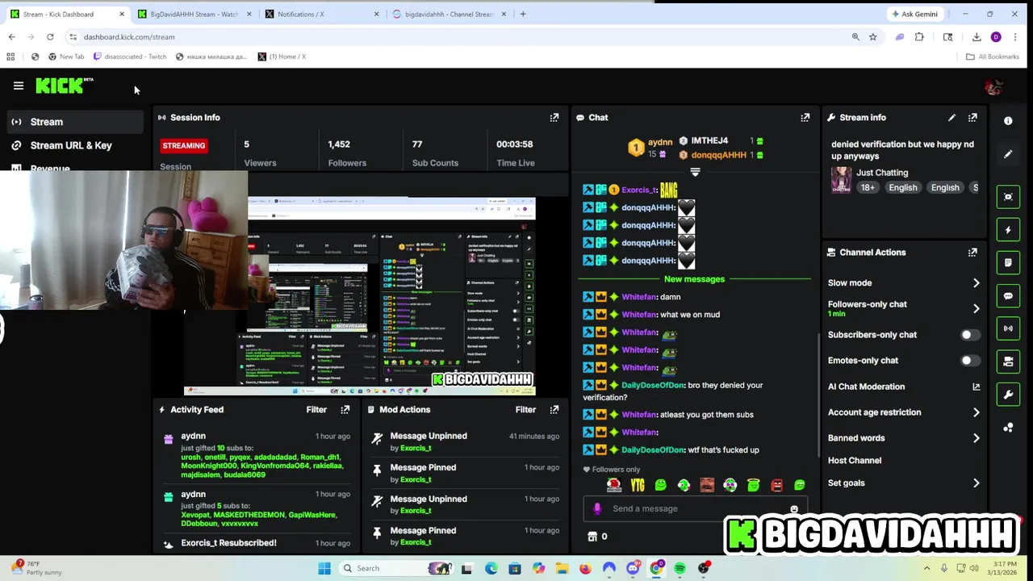This screenshot has width=1033, height=581.
Task: Click the video camera icon in right sidebar
Action: (x=1008, y=362)
